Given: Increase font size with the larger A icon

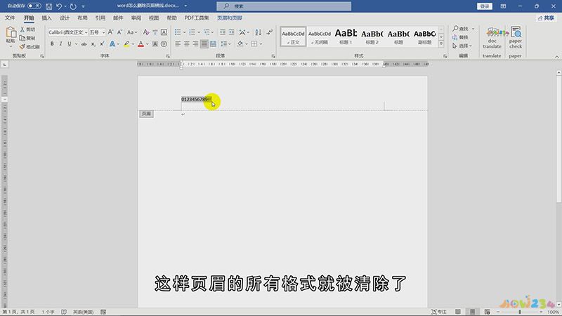Looking at the screenshot, I should 111,32.
